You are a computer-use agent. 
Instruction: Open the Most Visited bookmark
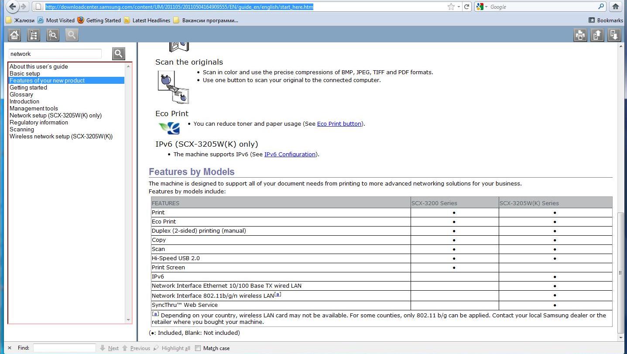pyautogui.click(x=56, y=20)
